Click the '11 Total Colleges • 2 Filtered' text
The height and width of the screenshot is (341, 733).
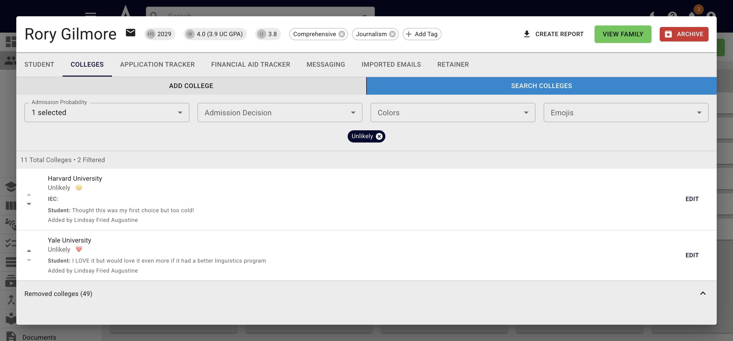[63, 160]
